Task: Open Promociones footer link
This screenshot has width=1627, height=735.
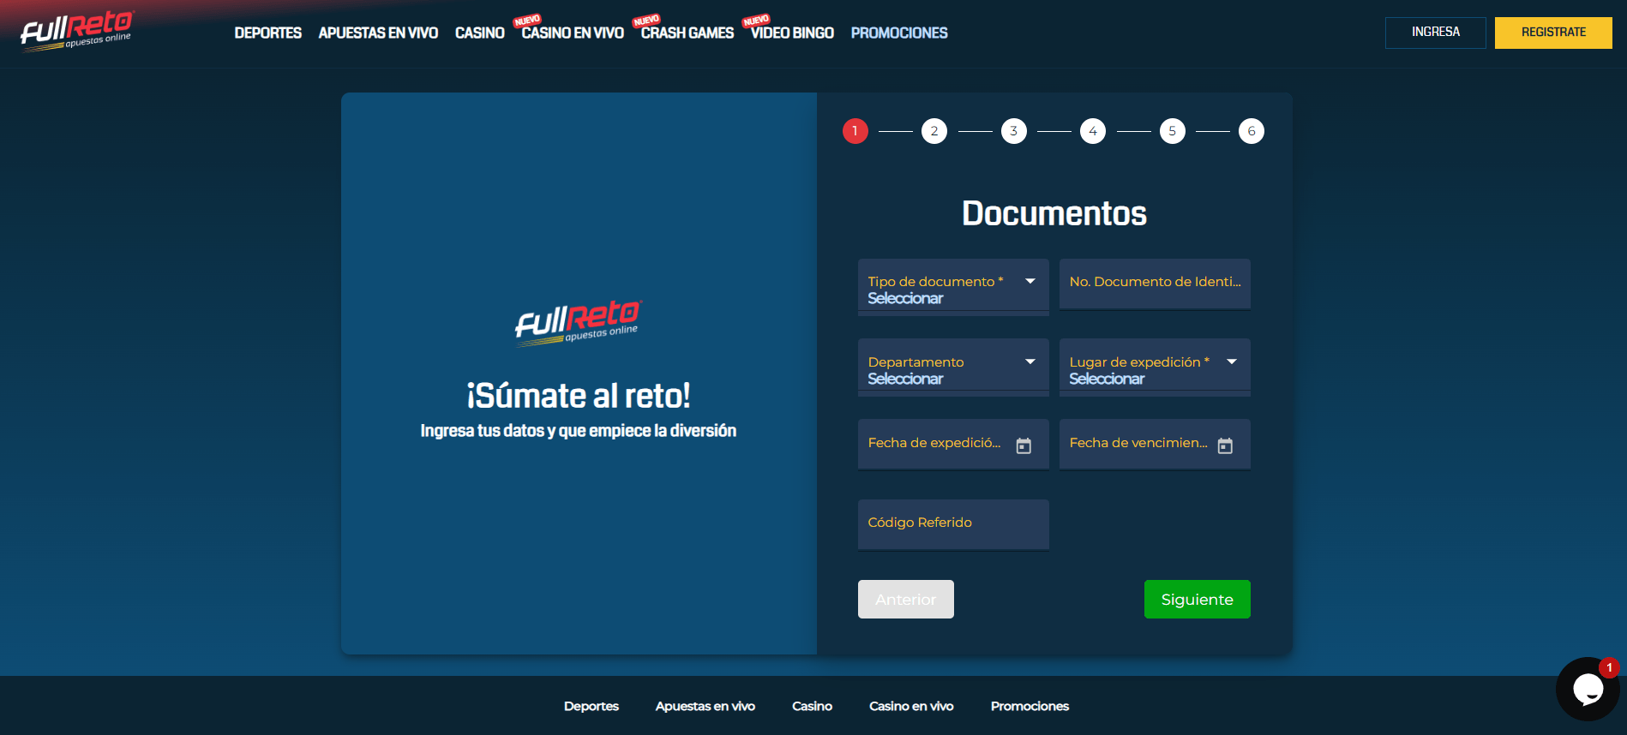Action: 1030,706
